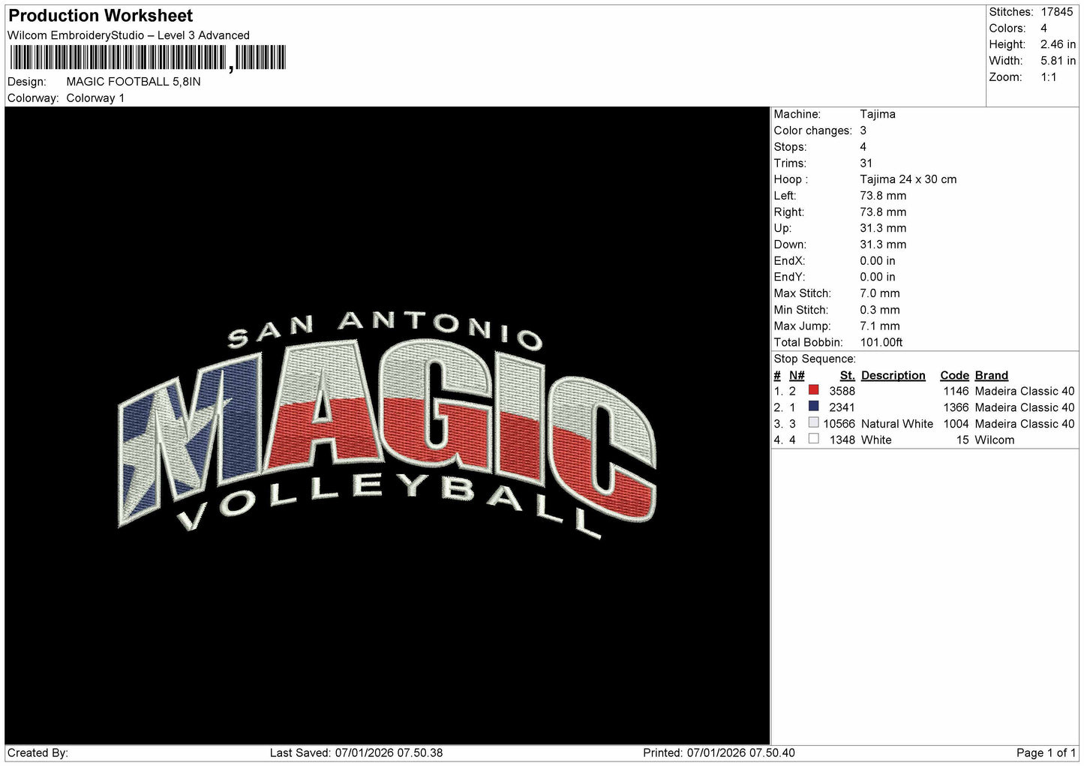This screenshot has width=1084, height=766.
Task: Click the width value 5.81 in
Action: [x=1058, y=61]
